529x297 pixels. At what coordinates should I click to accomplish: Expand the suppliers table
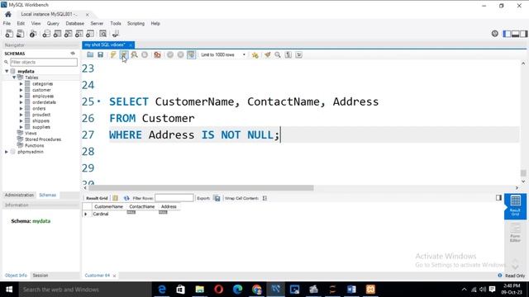[21, 127]
